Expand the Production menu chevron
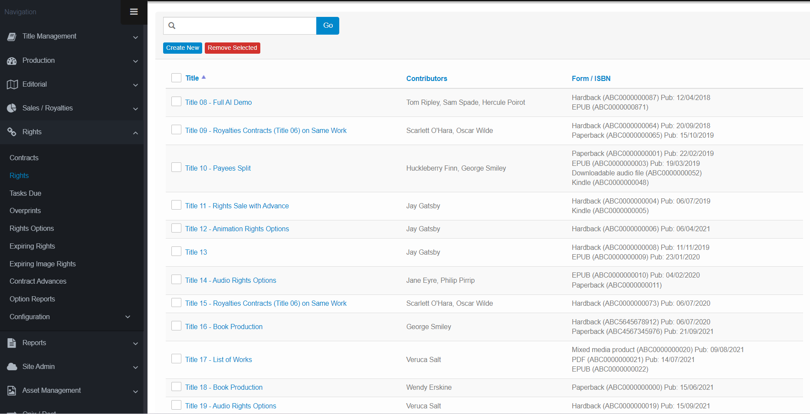The height and width of the screenshot is (414, 810). click(x=135, y=61)
